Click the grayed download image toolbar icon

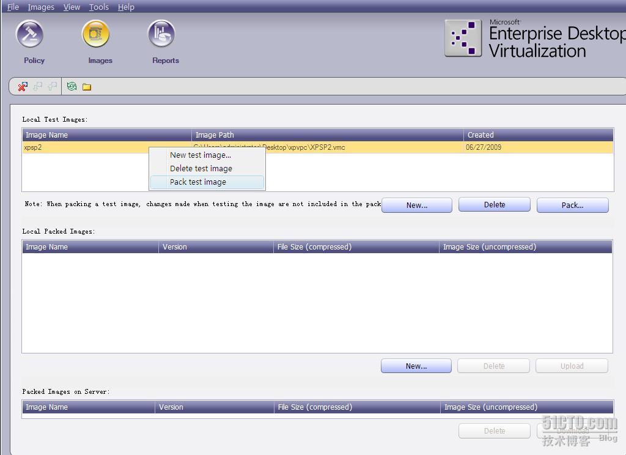[37, 86]
